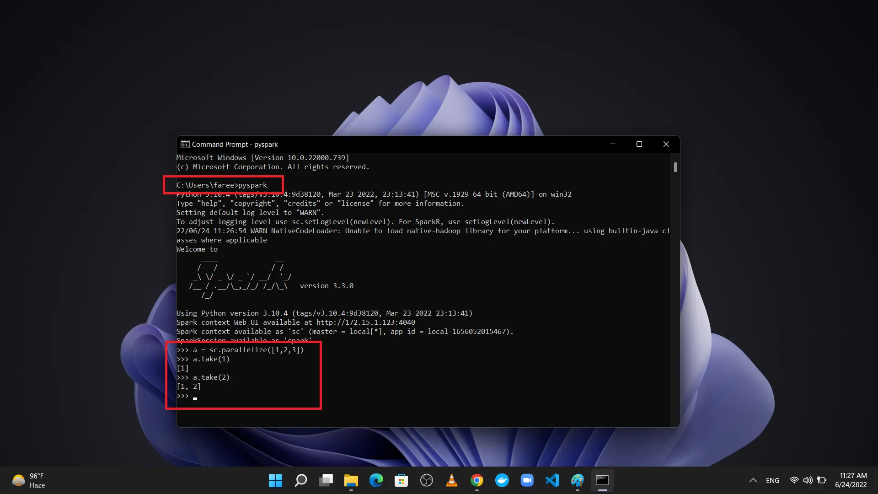Open Microsoft Edge from the taskbar
The image size is (878, 494).
point(376,480)
